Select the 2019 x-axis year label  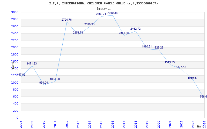click(147, 124)
